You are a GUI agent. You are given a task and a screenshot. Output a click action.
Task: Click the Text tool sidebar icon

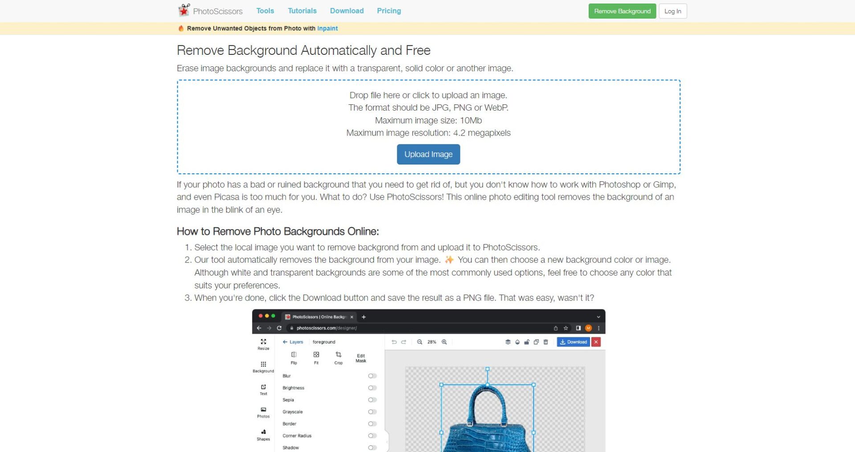click(x=263, y=387)
